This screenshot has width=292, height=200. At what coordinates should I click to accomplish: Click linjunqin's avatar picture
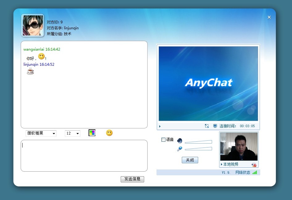click(x=33, y=25)
